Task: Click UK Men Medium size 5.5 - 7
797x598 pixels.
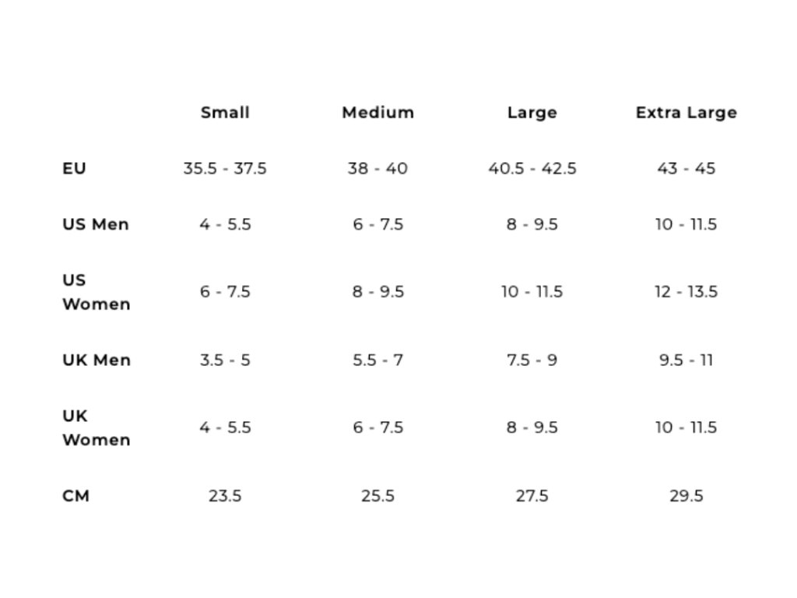Action: (377, 360)
